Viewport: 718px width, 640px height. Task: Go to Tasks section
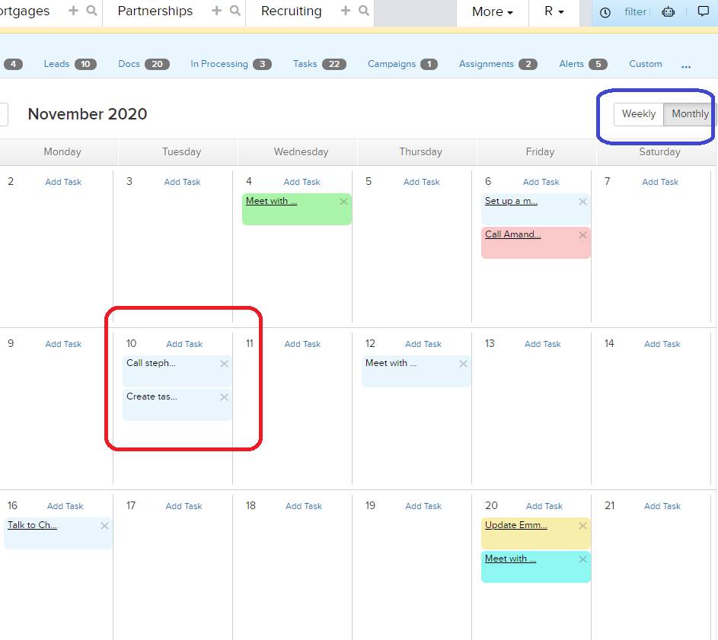tap(320, 64)
